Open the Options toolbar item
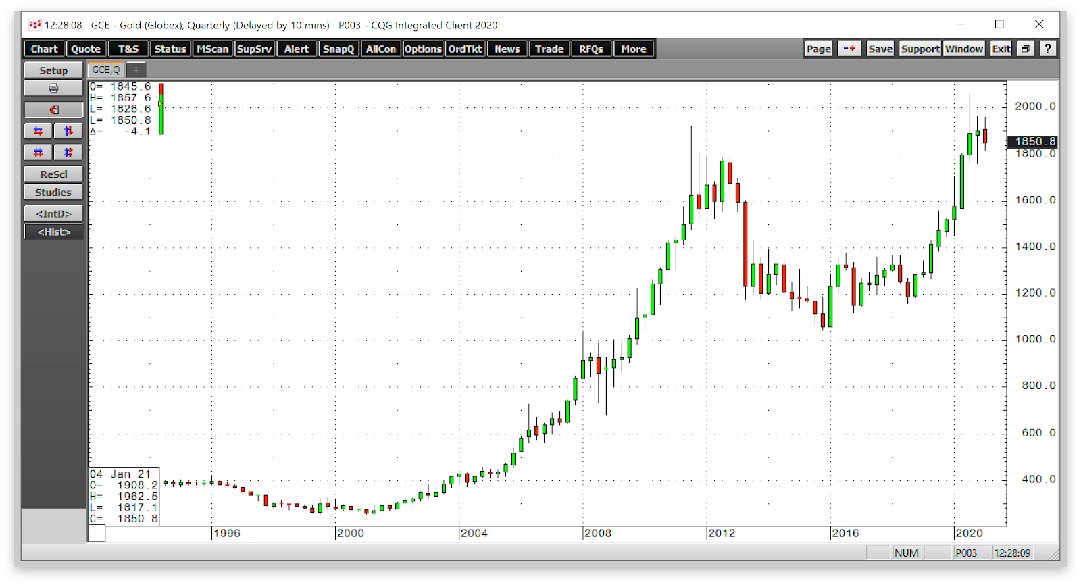 [423, 49]
